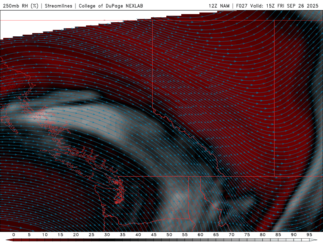
Task: Click the '15' colorbar label
Action: (x=60, y=235)
